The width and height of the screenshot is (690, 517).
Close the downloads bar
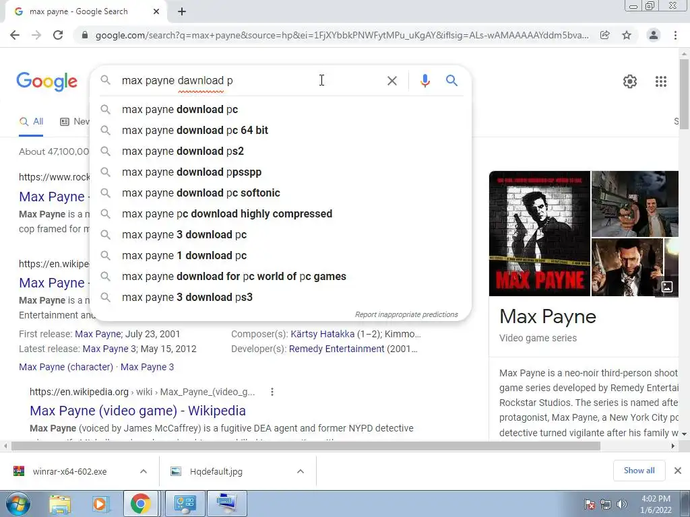(678, 471)
